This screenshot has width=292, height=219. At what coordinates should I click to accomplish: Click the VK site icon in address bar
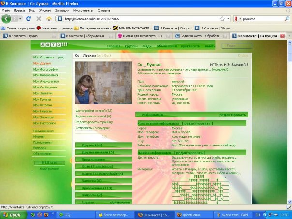59,19
